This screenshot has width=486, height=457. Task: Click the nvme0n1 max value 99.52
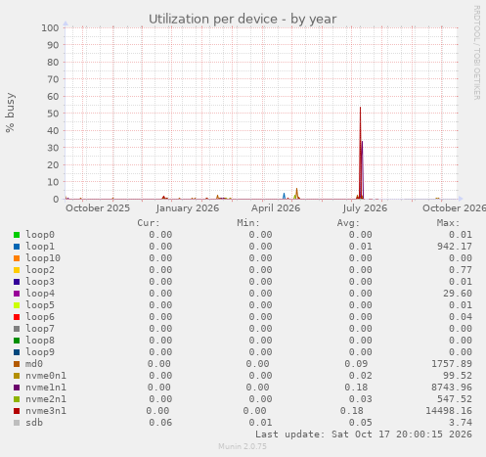point(458,376)
